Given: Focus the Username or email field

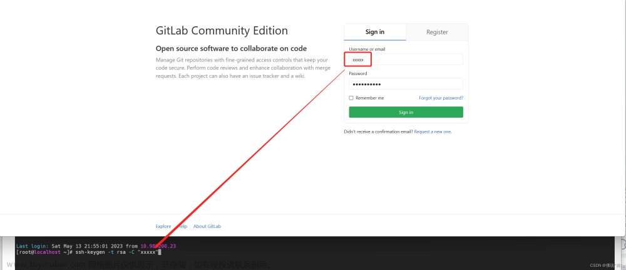Looking at the screenshot, I should point(406,60).
